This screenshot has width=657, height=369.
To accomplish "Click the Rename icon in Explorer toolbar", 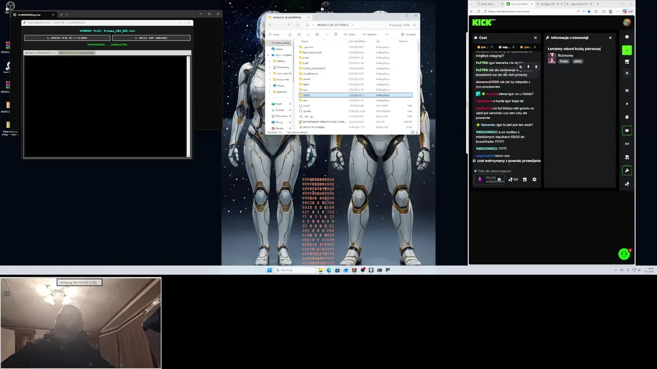I will point(317,34).
